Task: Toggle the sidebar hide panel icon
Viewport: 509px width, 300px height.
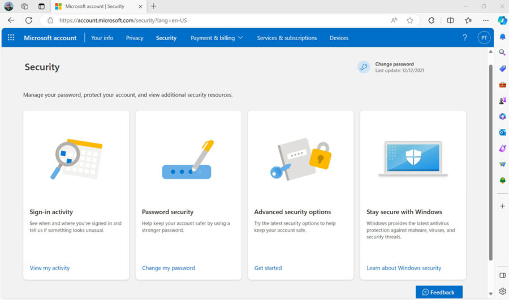Action: [502, 275]
